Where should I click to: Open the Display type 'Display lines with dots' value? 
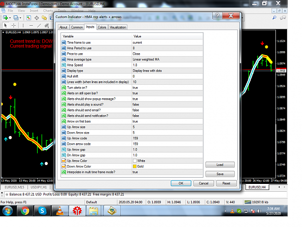[x=167, y=71]
